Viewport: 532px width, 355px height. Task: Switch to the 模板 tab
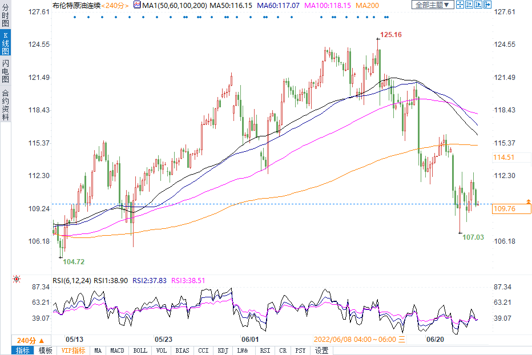46,350
